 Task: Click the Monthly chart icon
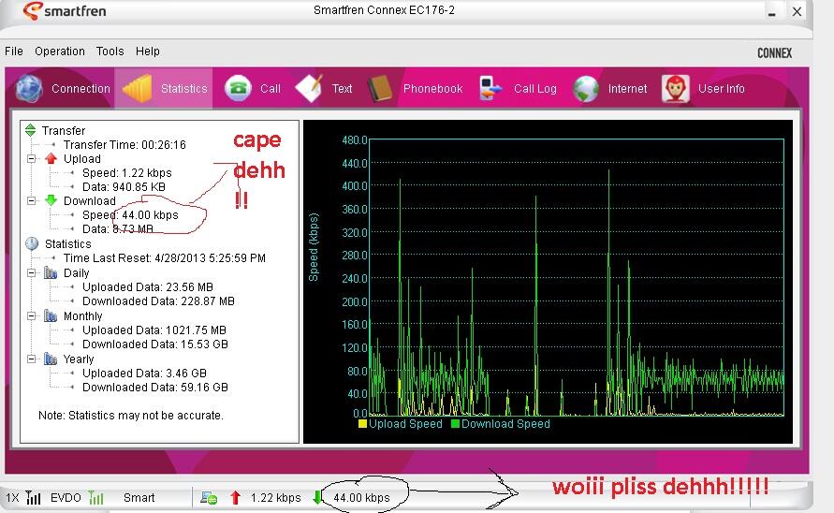[51, 316]
